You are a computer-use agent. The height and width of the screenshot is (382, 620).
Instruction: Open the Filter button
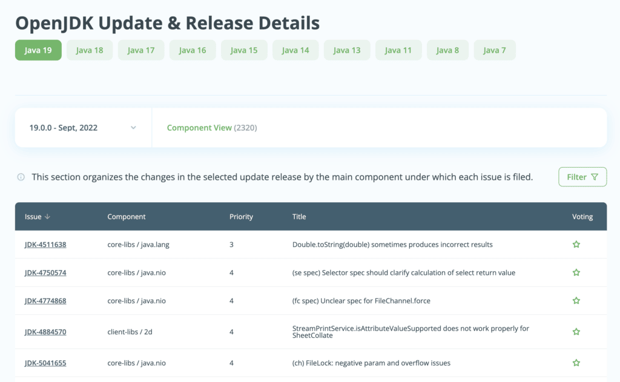pos(582,177)
